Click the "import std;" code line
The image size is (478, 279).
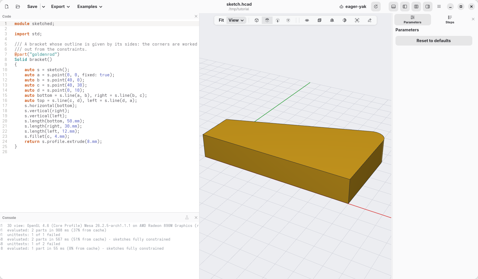coord(28,34)
